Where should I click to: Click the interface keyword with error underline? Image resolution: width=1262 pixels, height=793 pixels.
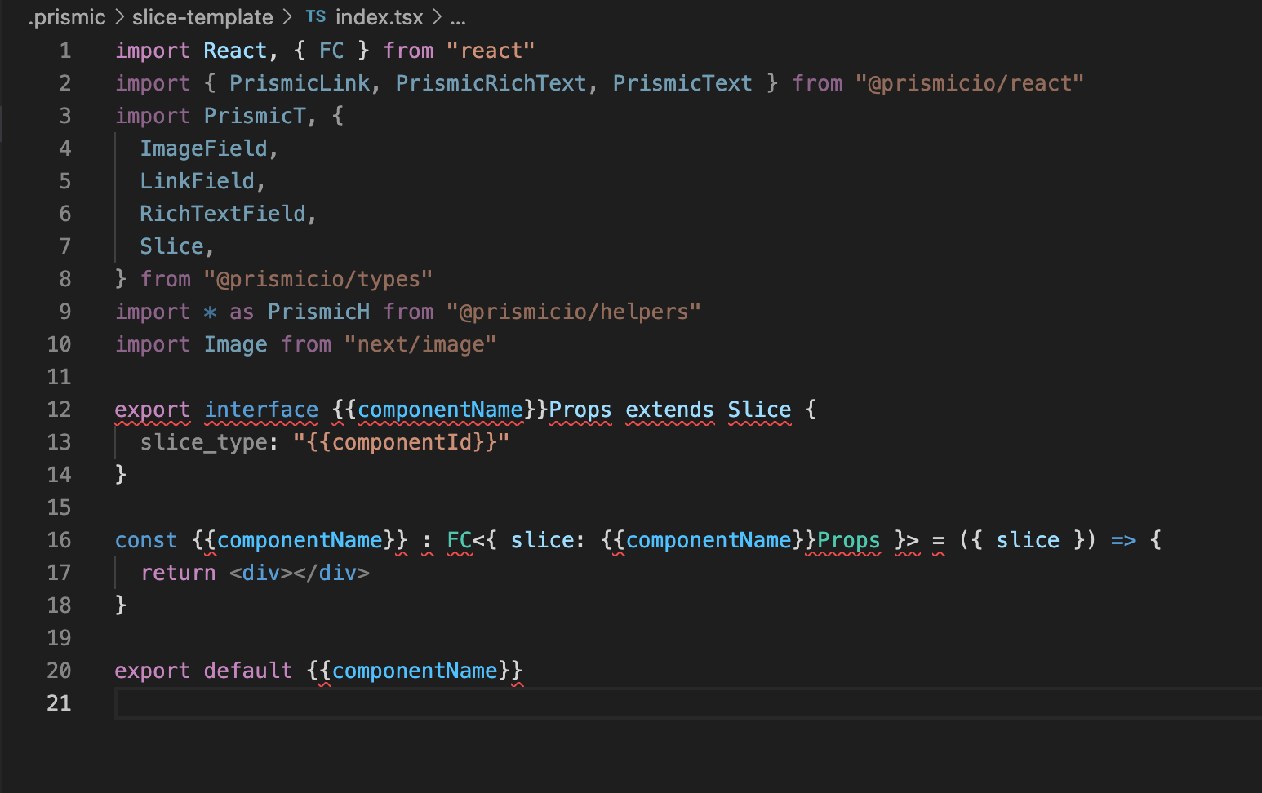tap(261, 410)
